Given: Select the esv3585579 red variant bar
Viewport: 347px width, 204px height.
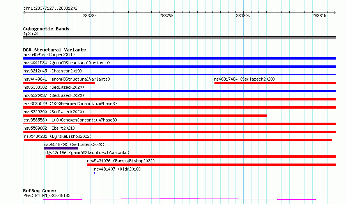Looking at the screenshot, I should tap(179, 107).
